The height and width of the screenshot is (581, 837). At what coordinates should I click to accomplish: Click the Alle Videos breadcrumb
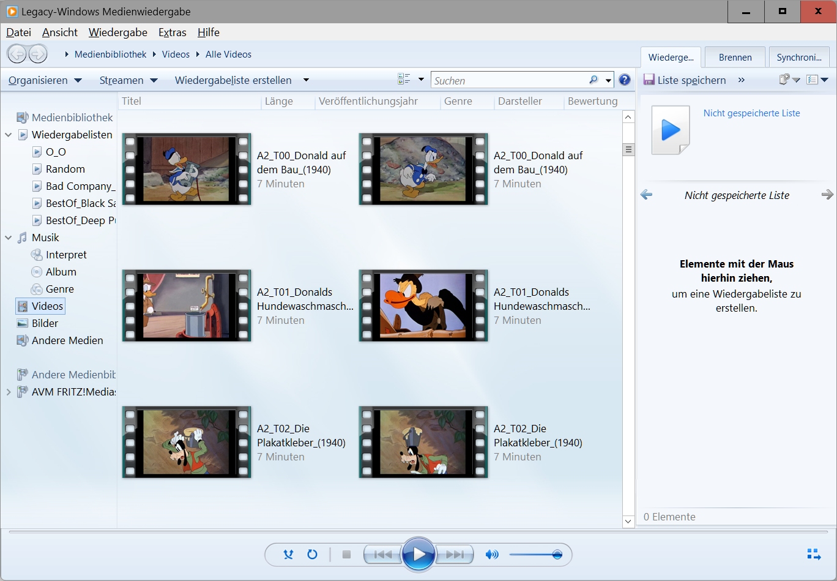pos(228,54)
